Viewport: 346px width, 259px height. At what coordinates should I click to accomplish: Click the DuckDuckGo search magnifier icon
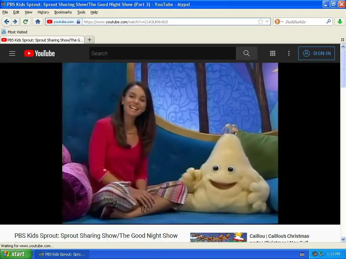(x=328, y=21)
